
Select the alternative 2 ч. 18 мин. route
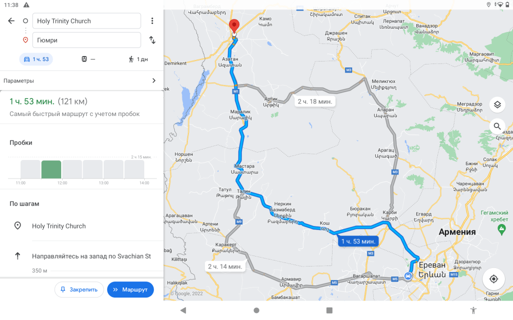tap(315, 101)
